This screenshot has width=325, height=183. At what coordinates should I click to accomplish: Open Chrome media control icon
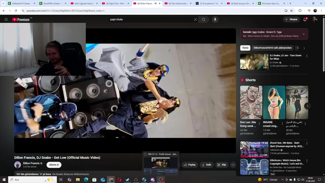pyautogui.click(x=309, y=11)
